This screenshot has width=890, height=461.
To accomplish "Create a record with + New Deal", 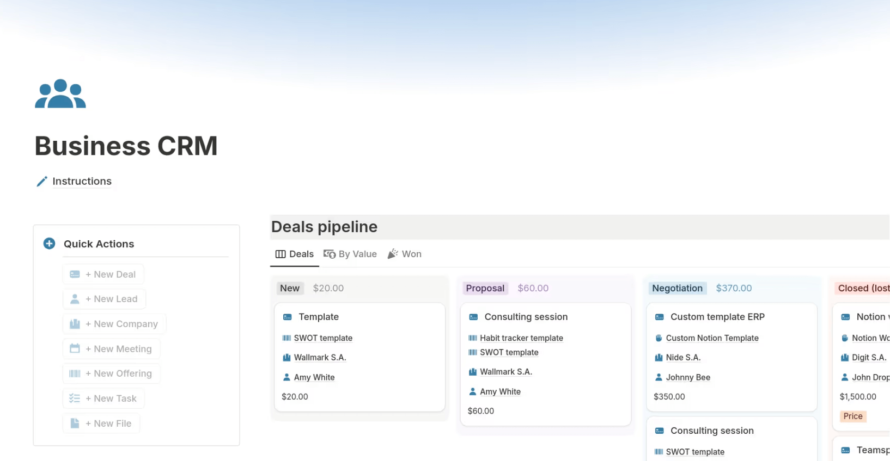I will [103, 275].
